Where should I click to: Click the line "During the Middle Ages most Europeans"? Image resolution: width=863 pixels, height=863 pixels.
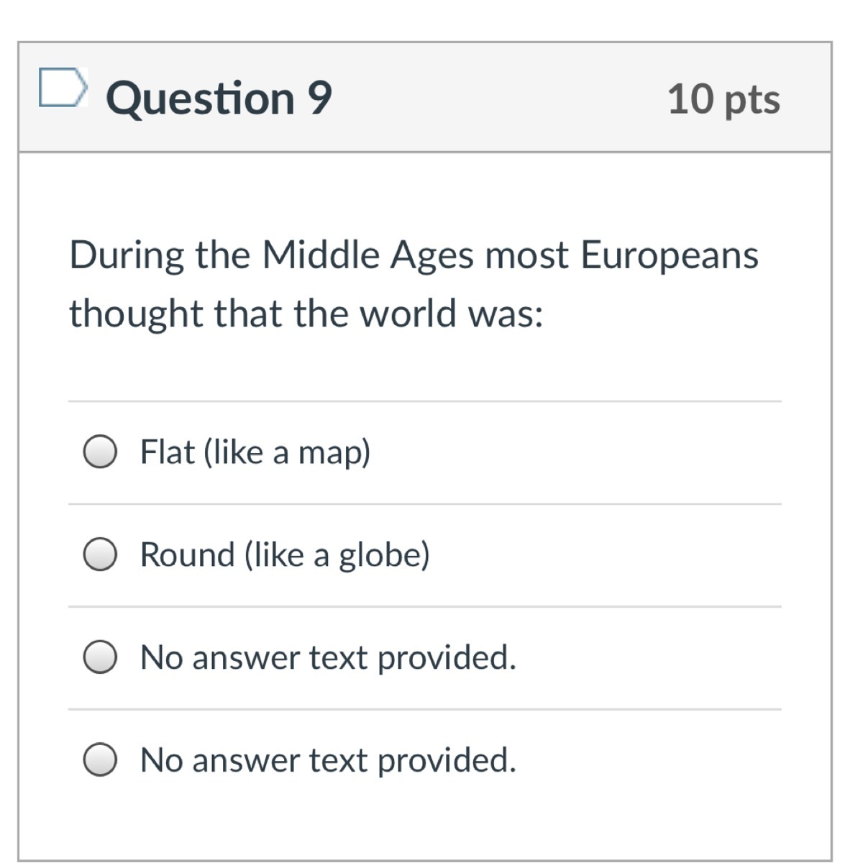[x=414, y=255]
